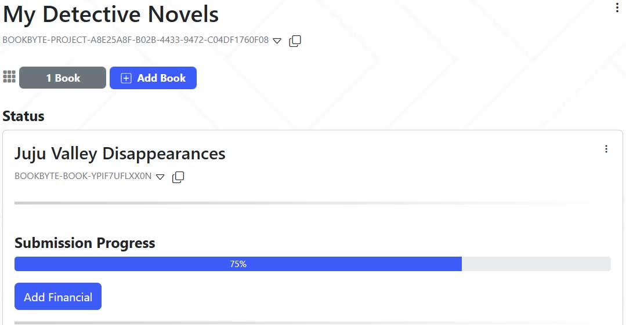
Task: Copy the BOOKBYTE-PROJECT ID to clipboard
Action: 295,41
